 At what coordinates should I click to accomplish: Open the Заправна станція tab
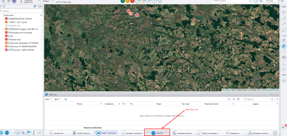[258, 133]
